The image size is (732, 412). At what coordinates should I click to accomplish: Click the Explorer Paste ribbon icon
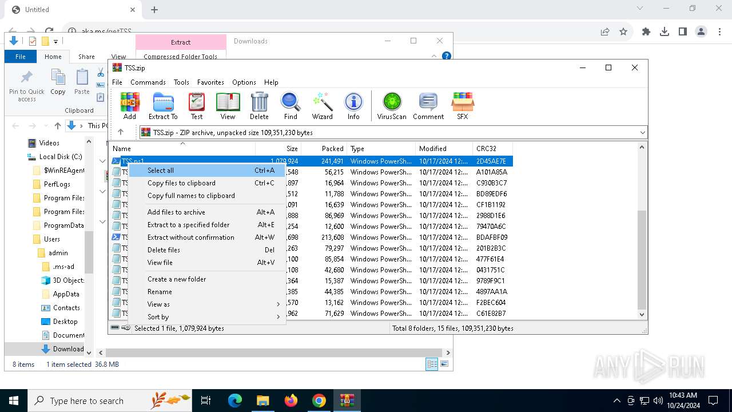pyautogui.click(x=82, y=82)
